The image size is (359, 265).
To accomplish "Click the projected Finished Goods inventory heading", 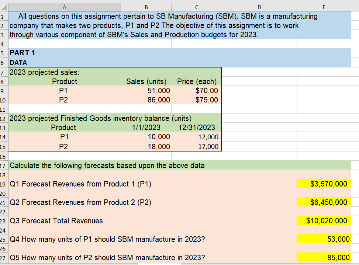I will [100, 118].
